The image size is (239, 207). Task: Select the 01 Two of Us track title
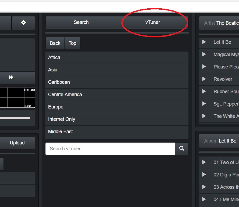(226, 162)
